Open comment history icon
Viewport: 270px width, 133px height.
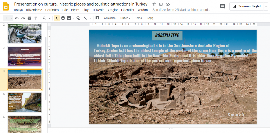point(222,6)
